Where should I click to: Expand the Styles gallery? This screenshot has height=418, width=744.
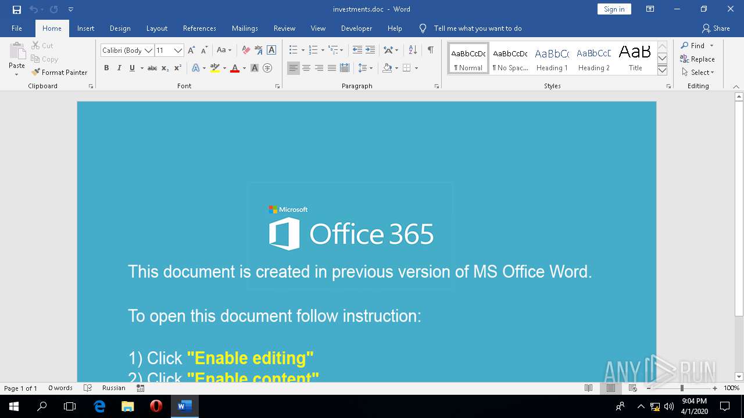[x=662, y=71]
